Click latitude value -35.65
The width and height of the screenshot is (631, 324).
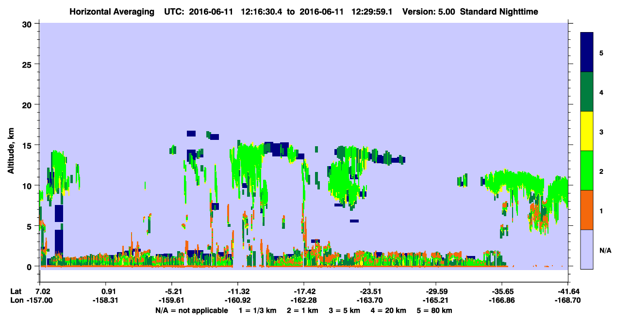(502, 291)
